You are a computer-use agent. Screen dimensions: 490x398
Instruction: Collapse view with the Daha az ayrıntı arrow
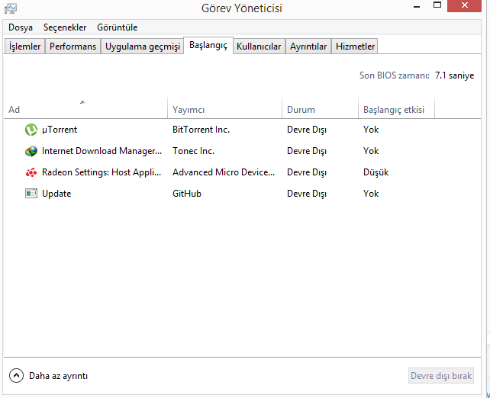point(16,376)
